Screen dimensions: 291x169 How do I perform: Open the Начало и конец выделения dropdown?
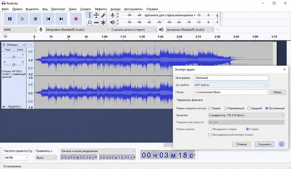coord(98,151)
